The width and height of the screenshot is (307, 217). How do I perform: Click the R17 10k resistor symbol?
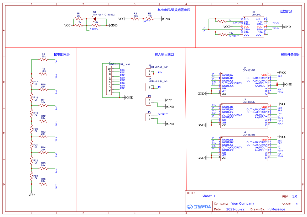point(32,82)
